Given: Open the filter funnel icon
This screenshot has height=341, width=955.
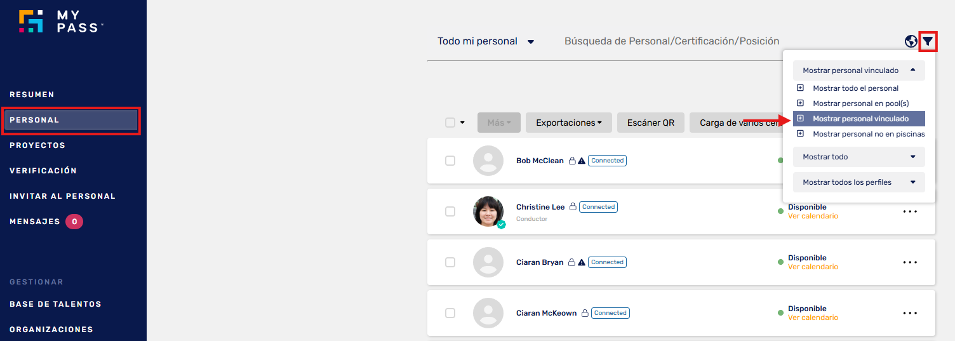Looking at the screenshot, I should pos(928,41).
